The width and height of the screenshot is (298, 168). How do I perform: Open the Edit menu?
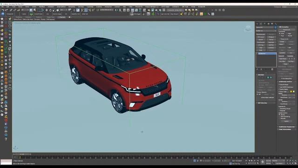(7, 7)
